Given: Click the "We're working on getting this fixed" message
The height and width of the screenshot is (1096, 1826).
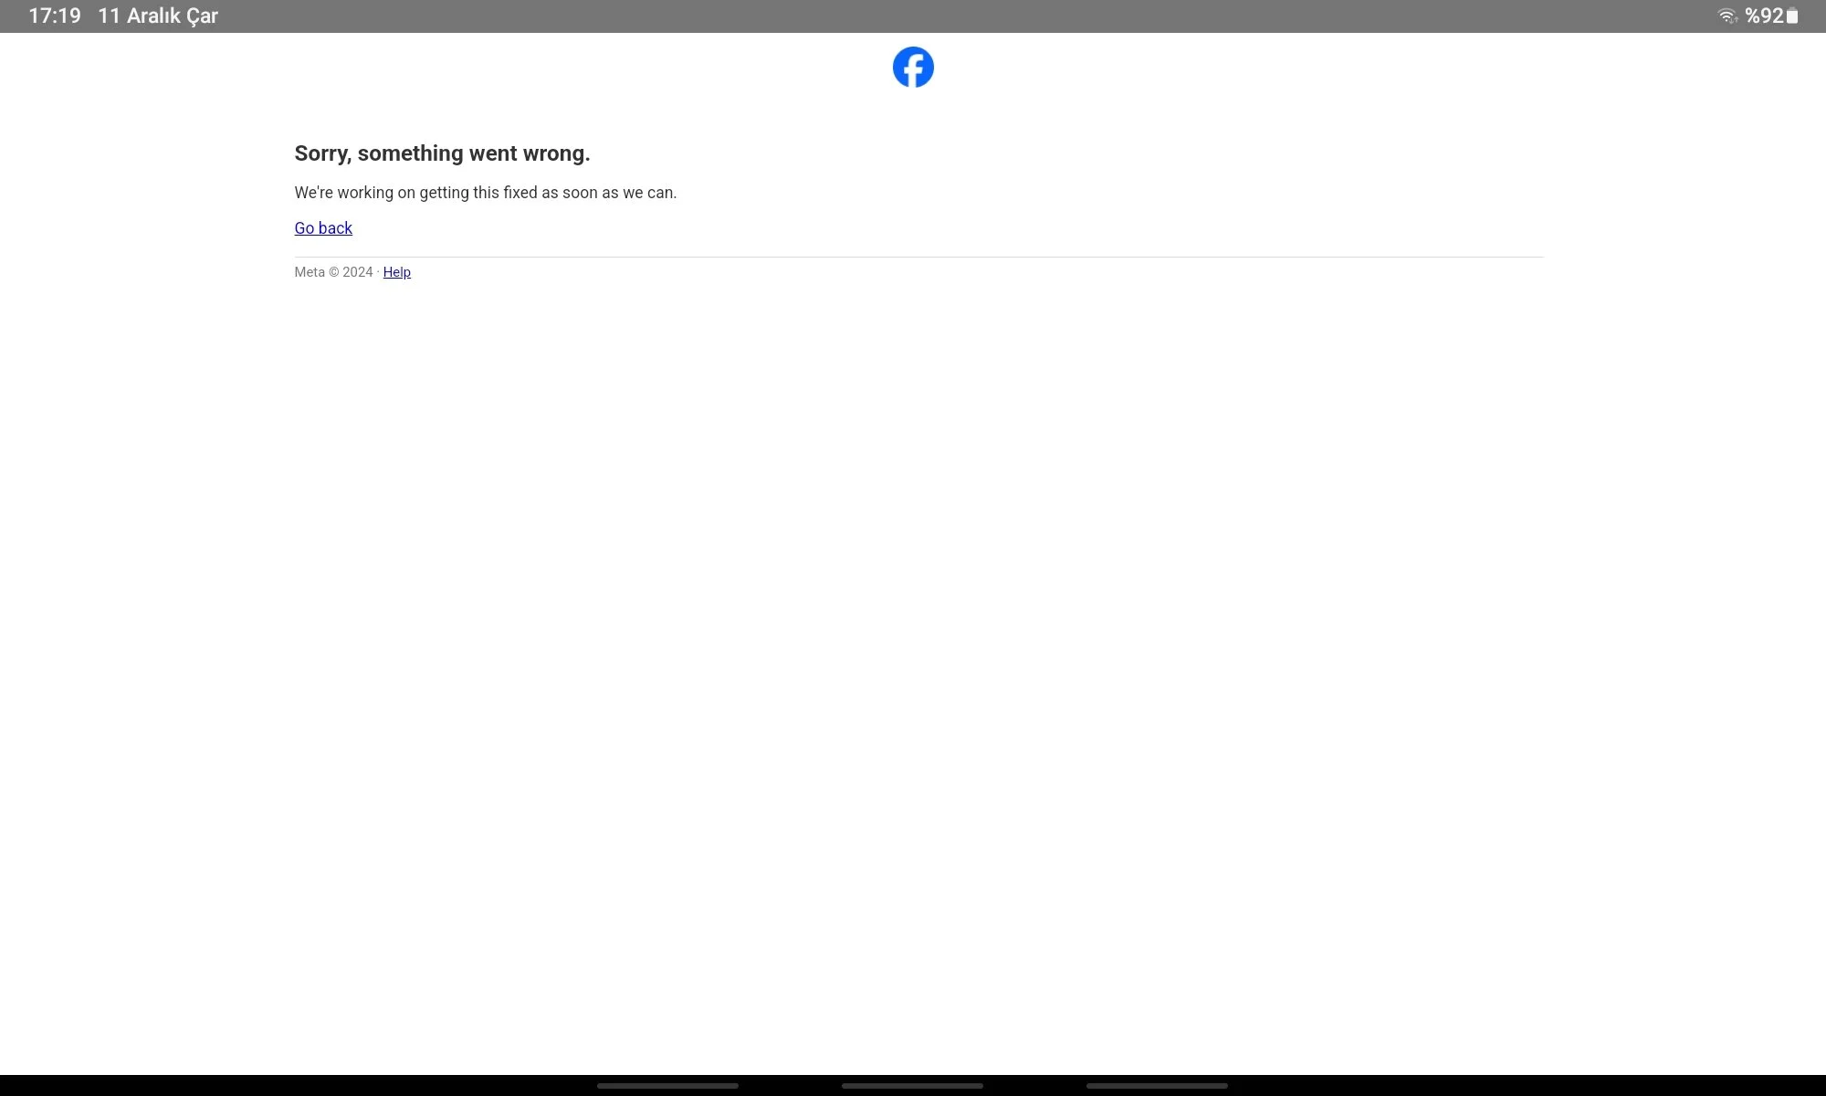Looking at the screenshot, I should [x=486, y=193].
